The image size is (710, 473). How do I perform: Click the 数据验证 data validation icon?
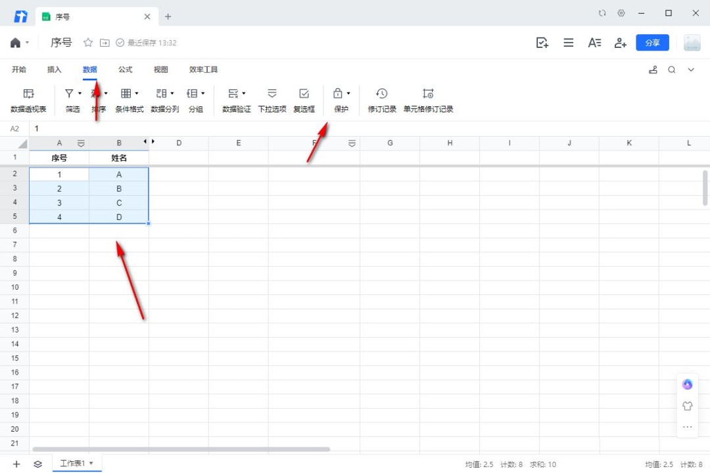(233, 94)
